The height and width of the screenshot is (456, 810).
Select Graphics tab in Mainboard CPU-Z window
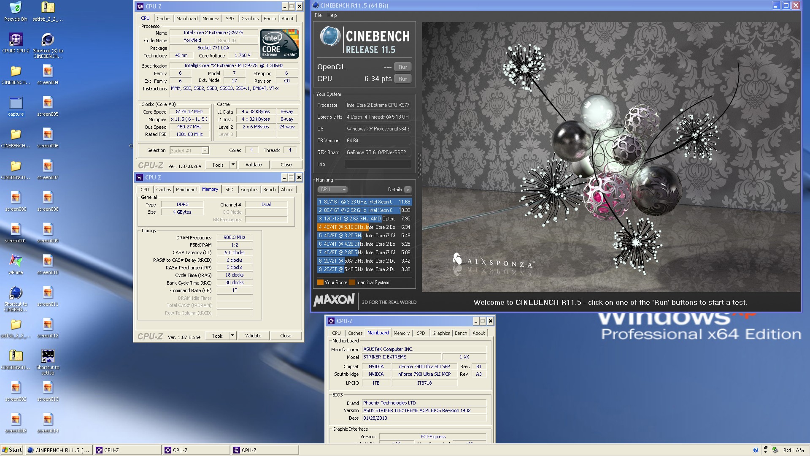tap(441, 333)
